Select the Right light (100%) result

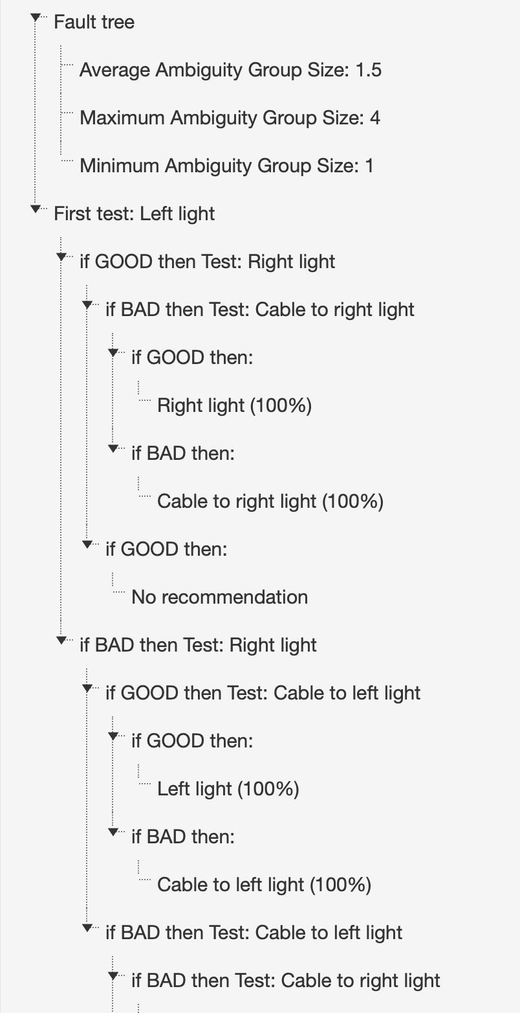pos(234,405)
